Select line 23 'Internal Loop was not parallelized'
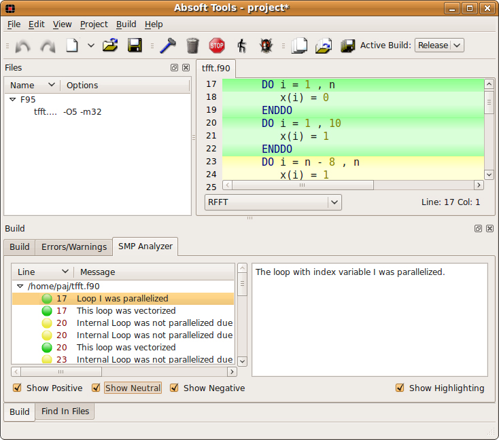The height and width of the screenshot is (440, 499). coord(123,359)
